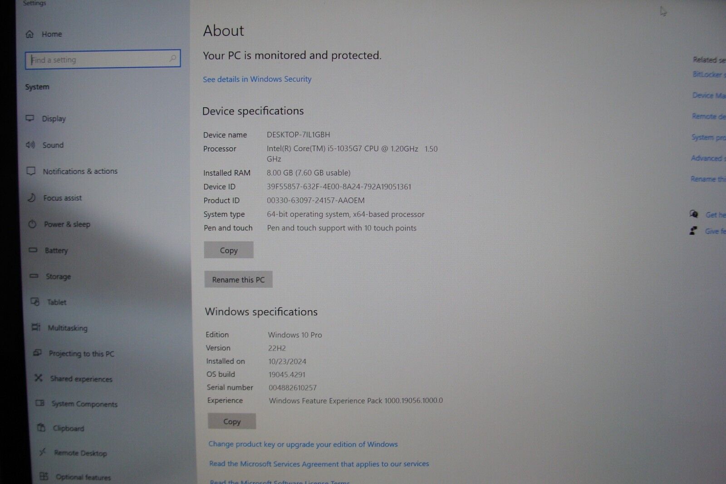Open the Get help support icon

tap(694, 214)
